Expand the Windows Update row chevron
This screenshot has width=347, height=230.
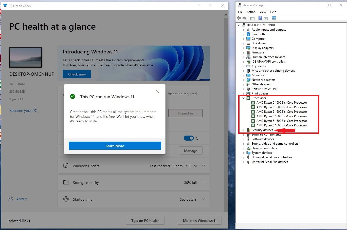(204, 166)
